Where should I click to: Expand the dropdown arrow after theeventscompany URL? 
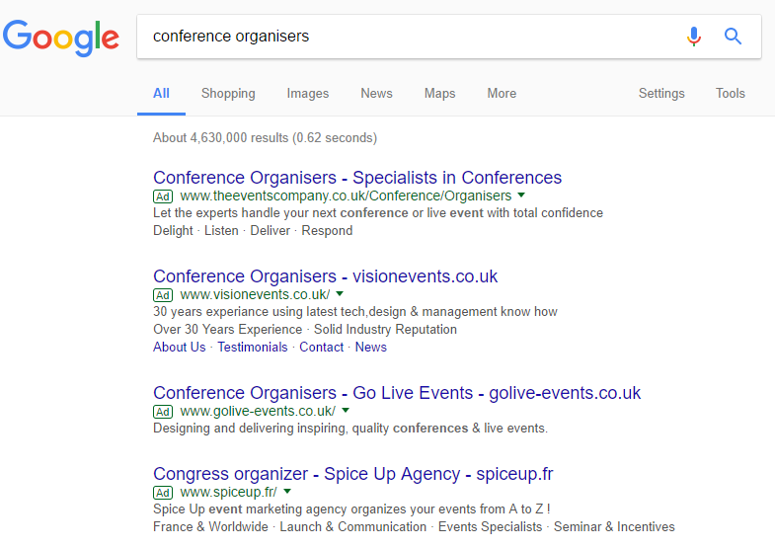pos(521,196)
